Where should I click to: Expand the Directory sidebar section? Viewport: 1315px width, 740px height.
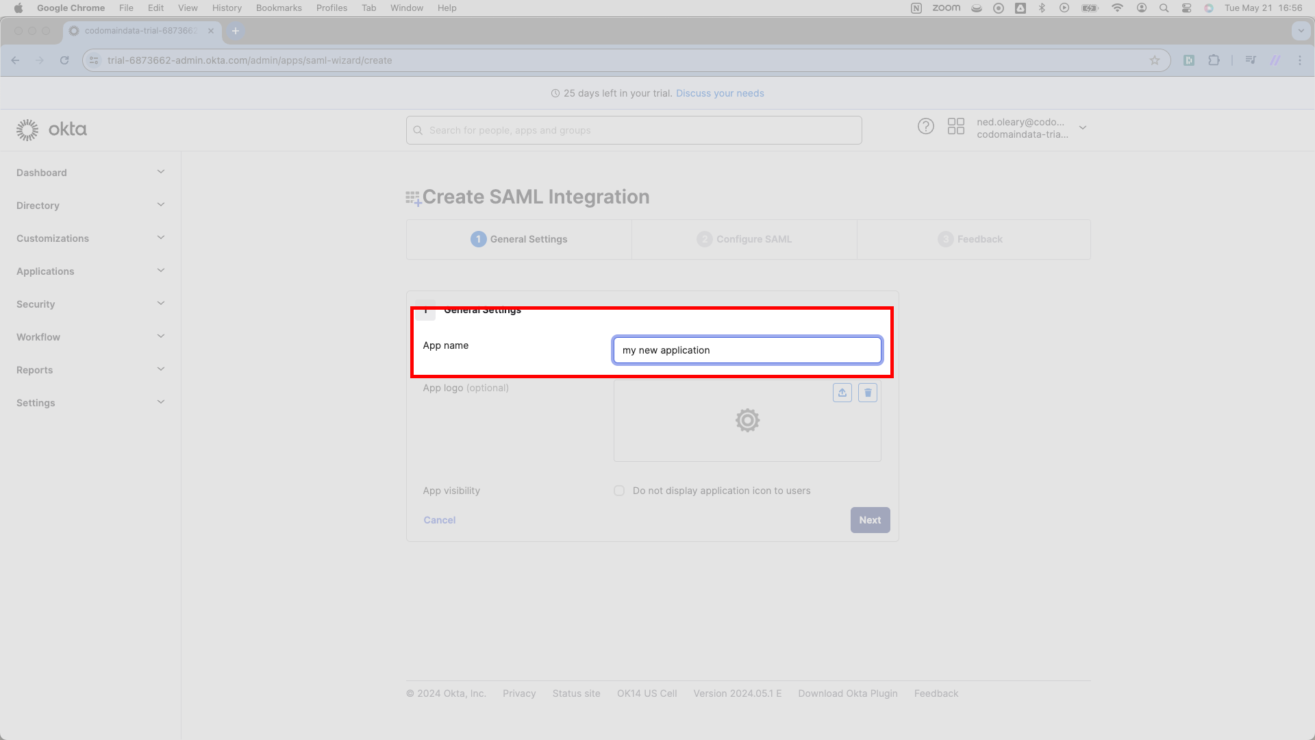[90, 206]
